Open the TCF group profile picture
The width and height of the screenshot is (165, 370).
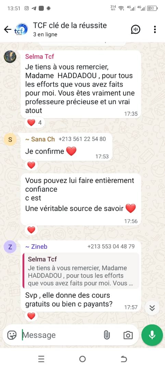pyautogui.click(x=21, y=29)
